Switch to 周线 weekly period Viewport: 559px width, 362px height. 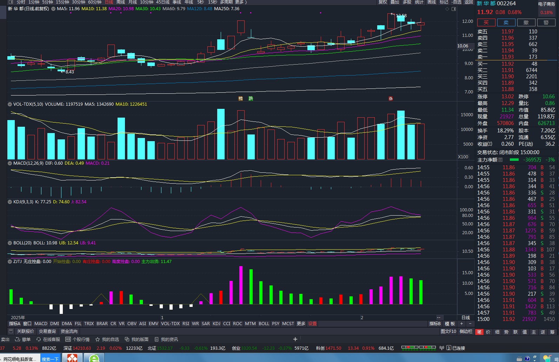pos(121,2)
